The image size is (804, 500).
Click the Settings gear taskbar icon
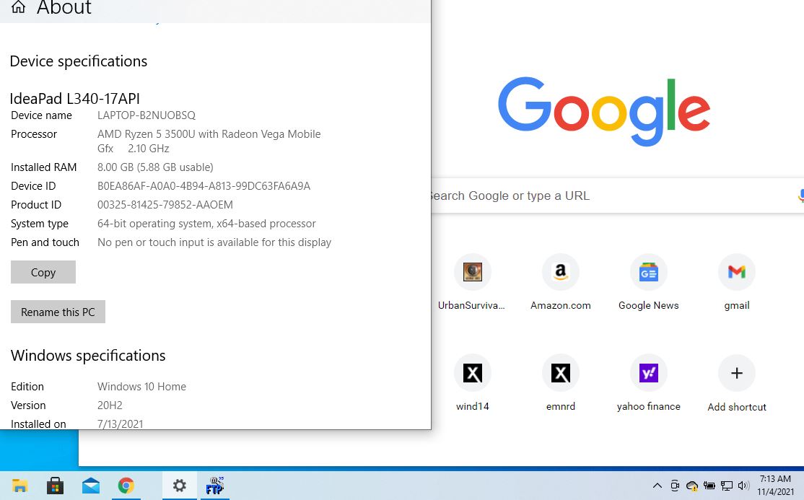tap(180, 486)
